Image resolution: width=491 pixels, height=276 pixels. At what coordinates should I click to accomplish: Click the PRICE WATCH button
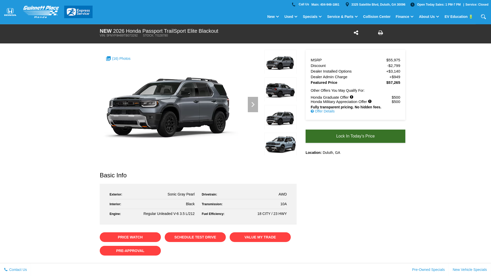(x=130, y=237)
